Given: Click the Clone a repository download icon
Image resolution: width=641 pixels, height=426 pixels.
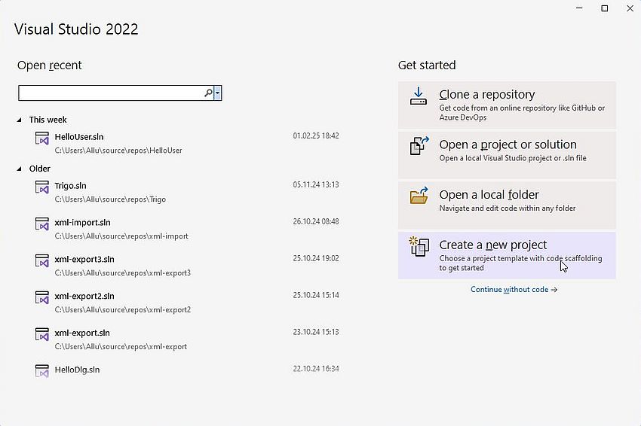Looking at the screenshot, I should point(419,96).
